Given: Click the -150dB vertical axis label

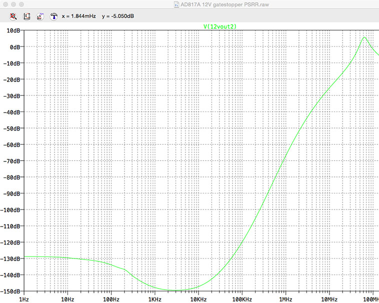Looking at the screenshot, I should coord(10,291).
